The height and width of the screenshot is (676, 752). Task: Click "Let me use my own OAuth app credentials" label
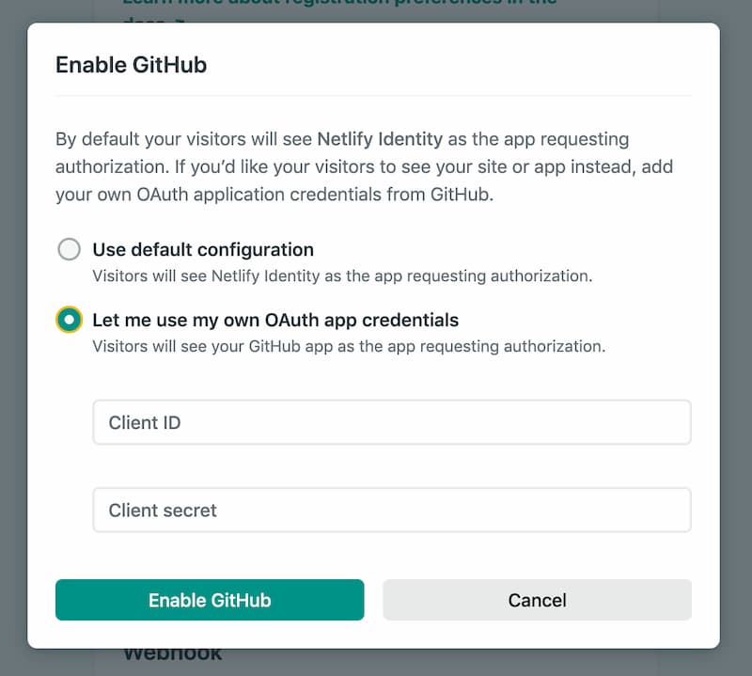(275, 320)
